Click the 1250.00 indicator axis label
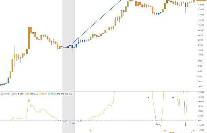This screenshot has height=133, width=207. click(x=201, y=97)
